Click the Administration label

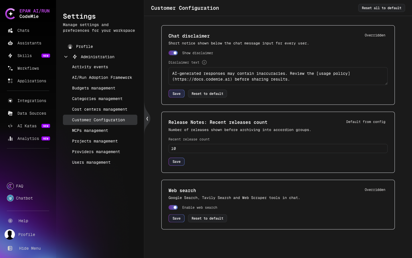(x=98, y=57)
